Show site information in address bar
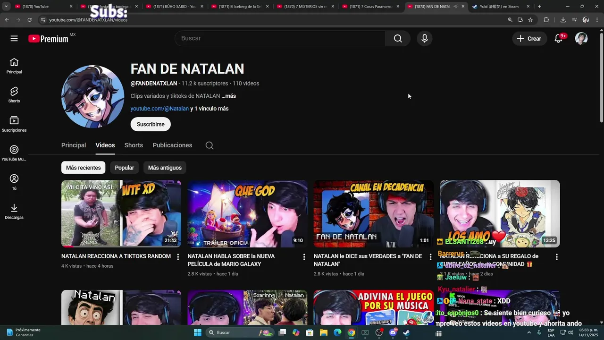 [43, 20]
